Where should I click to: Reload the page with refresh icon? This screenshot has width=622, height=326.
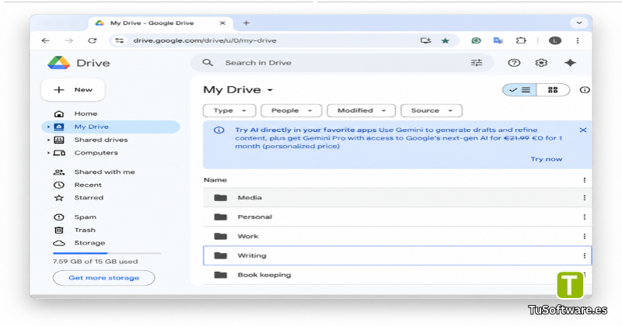click(x=93, y=40)
